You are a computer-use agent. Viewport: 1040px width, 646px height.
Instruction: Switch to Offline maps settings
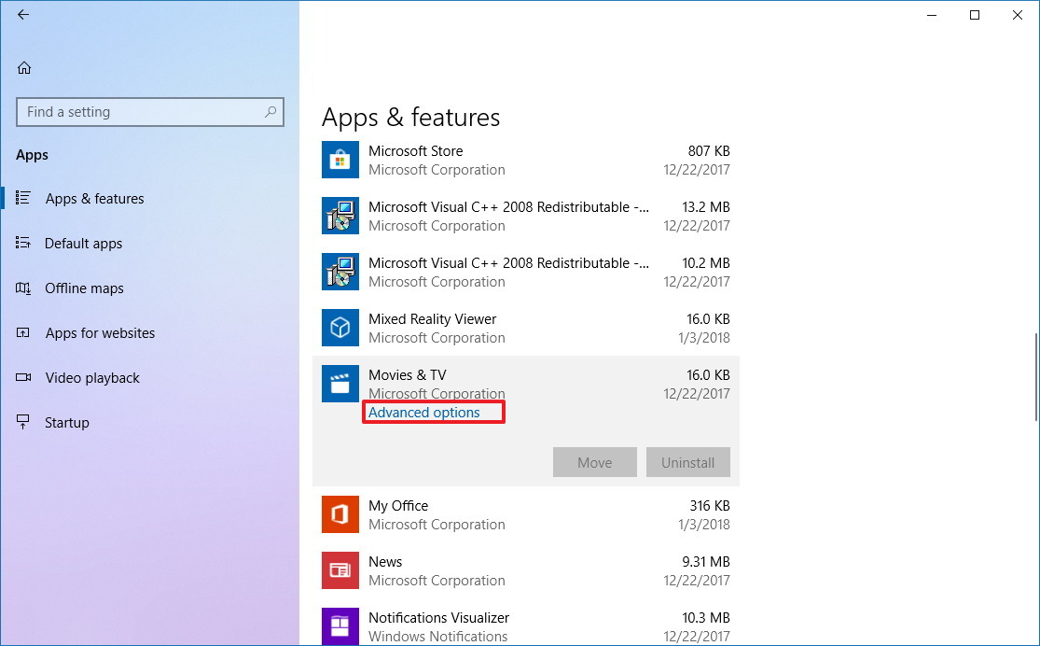84,288
